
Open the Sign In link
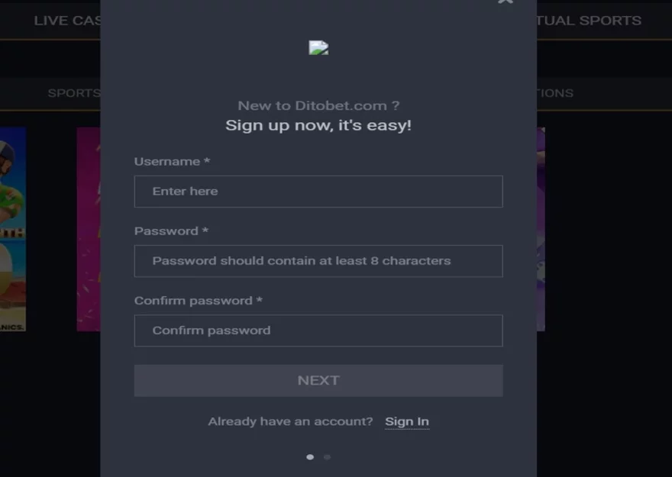pos(407,422)
